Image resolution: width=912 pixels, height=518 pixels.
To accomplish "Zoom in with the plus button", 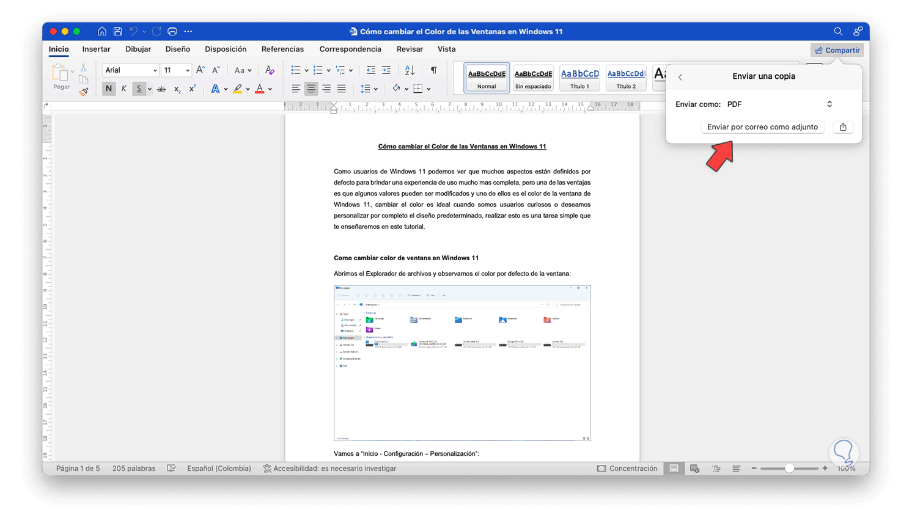I will 825,469.
